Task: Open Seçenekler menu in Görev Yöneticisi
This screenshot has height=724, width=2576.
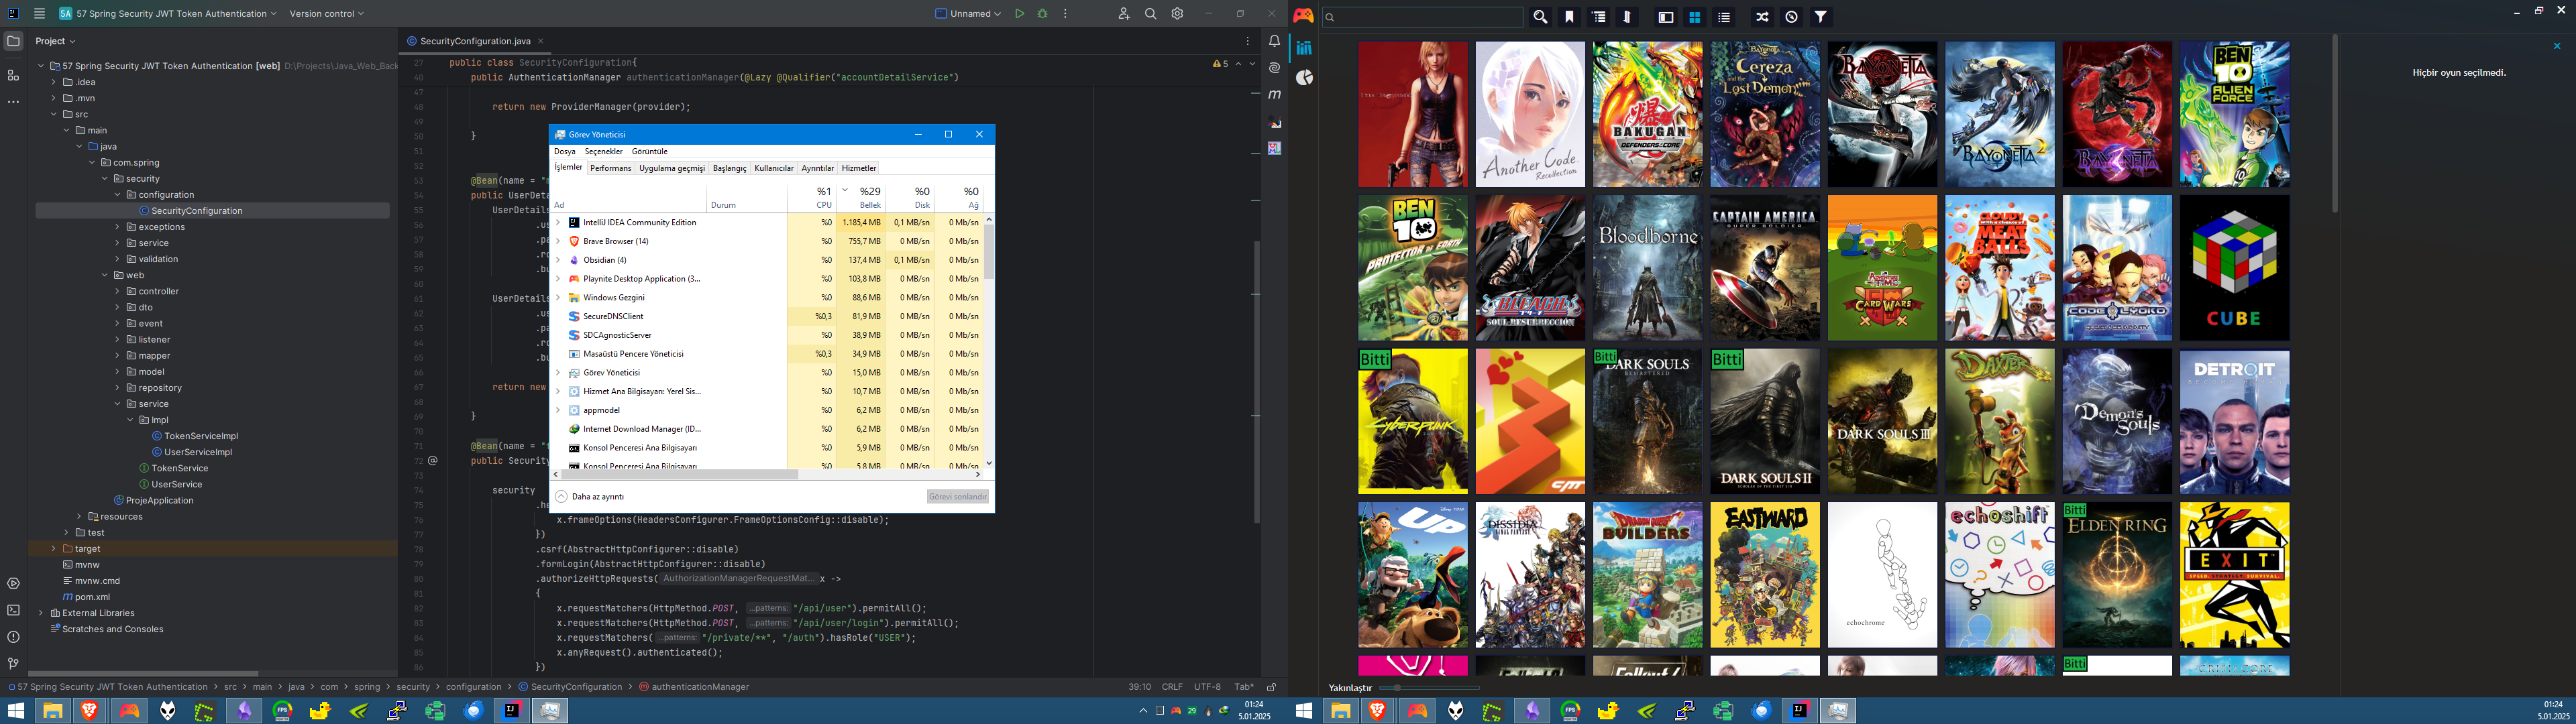Action: coord(604,151)
